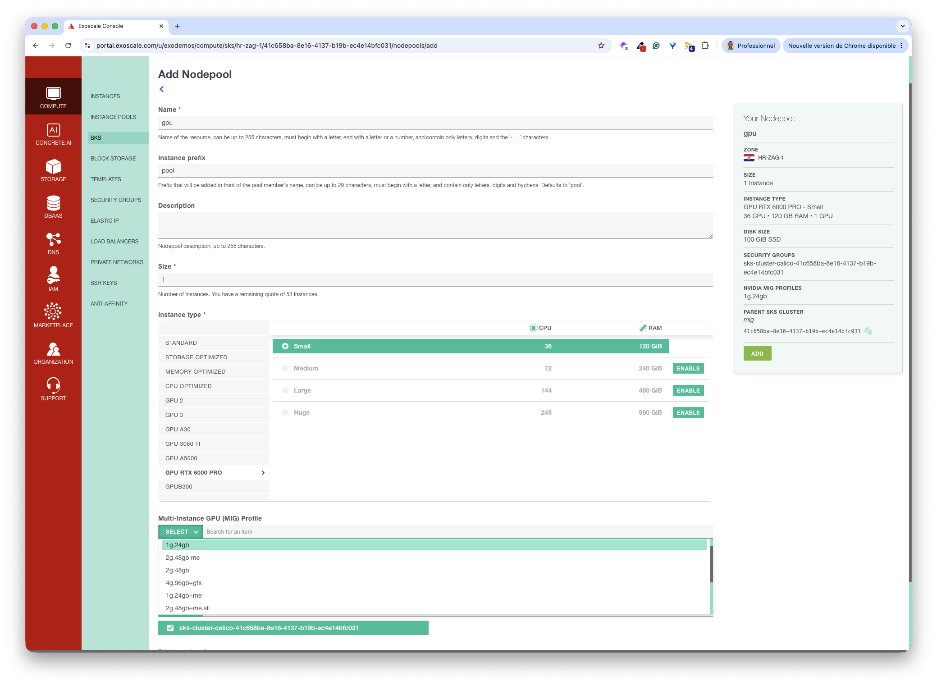Open the Chrome tab search dropdown

click(x=902, y=26)
